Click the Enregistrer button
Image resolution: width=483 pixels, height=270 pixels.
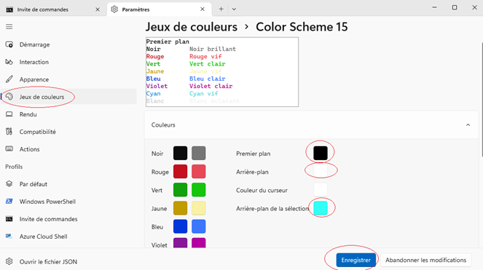click(356, 260)
